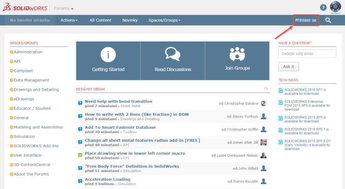Open Drawings and Detailing space in sidebar
345x189 pixels.
pyautogui.click(x=36, y=90)
